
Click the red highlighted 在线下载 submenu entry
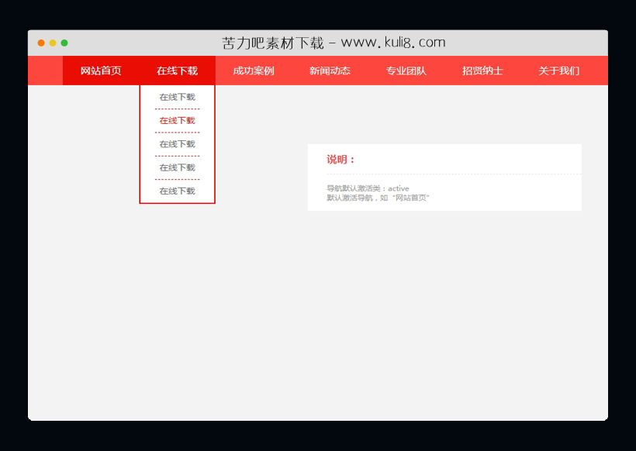(x=177, y=120)
